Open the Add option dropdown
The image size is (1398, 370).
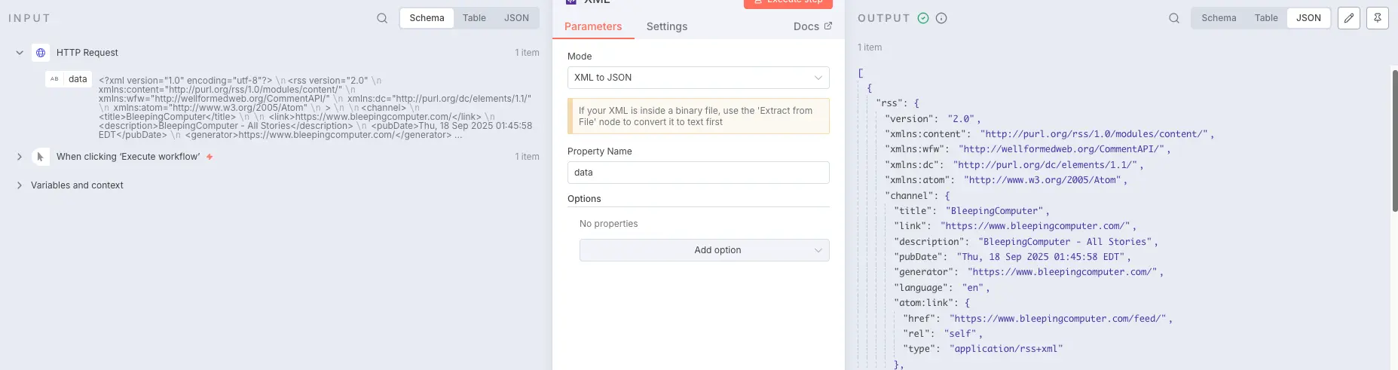(x=705, y=250)
